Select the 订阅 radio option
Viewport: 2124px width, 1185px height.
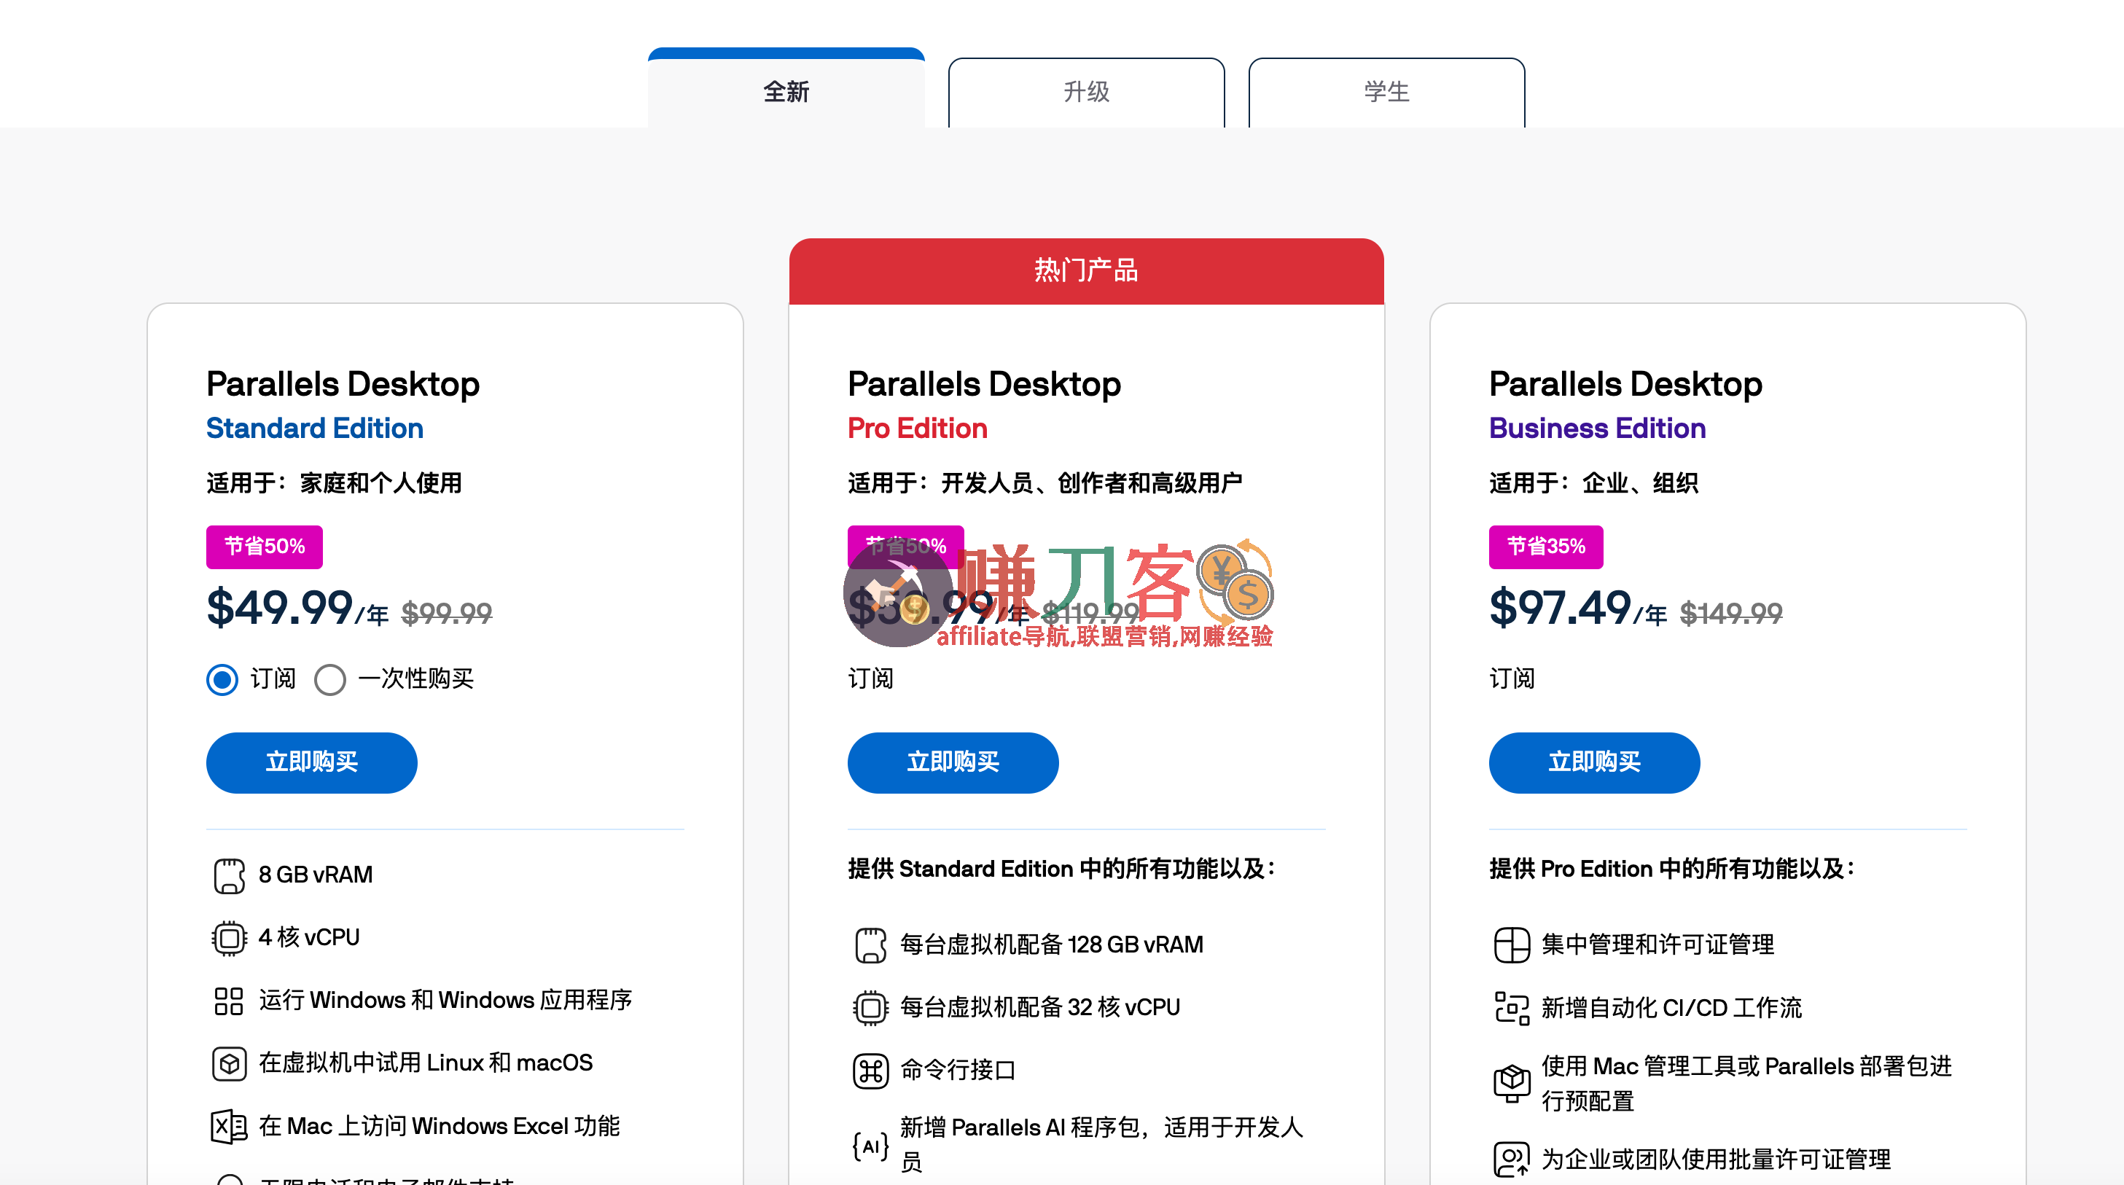point(221,678)
